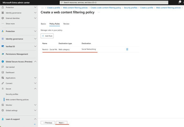Screen dimensions: 184x127
Task: Click the small Identity governance icon
Action: click(3, 13)
